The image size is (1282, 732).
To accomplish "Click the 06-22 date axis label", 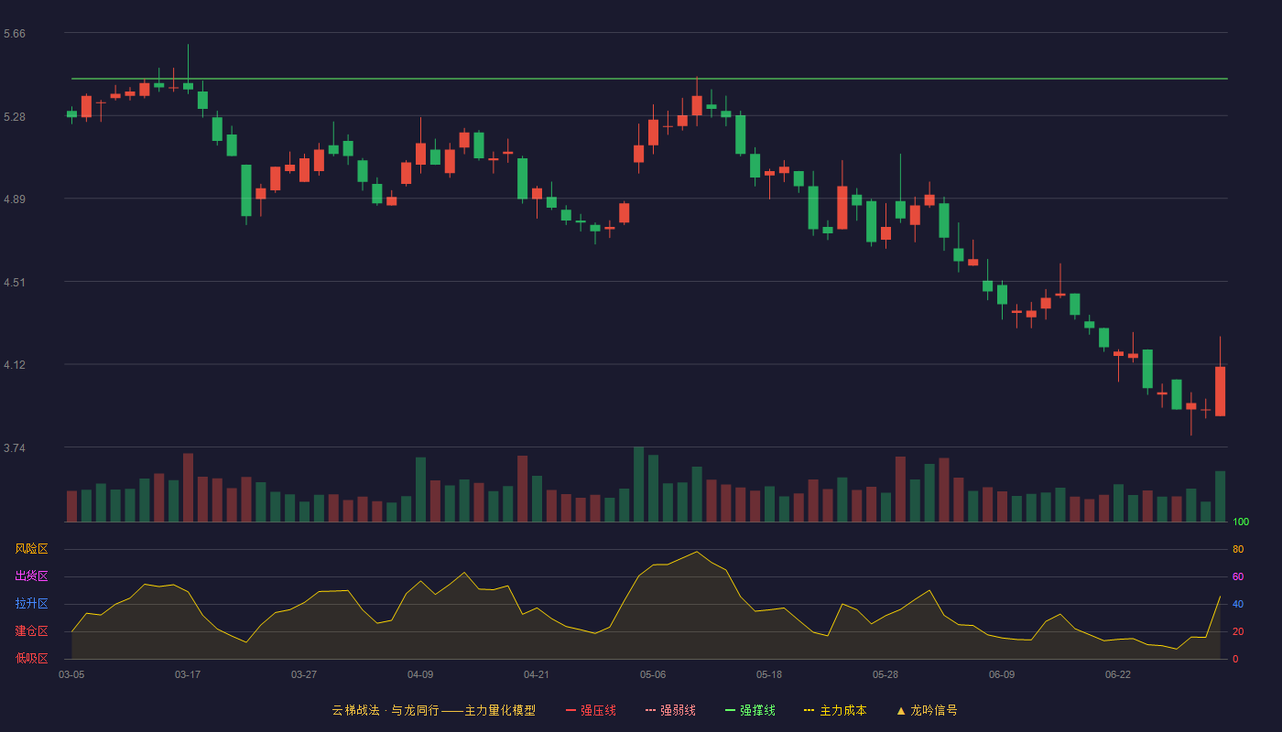I will pyautogui.click(x=1118, y=674).
